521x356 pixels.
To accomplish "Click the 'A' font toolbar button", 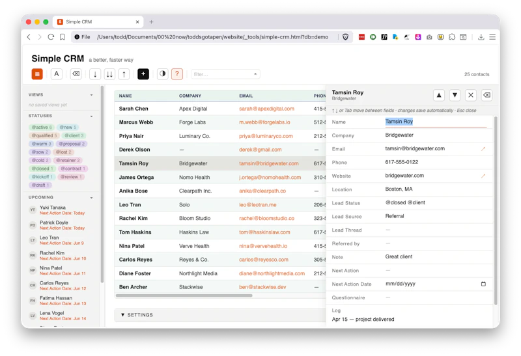I will coord(57,74).
